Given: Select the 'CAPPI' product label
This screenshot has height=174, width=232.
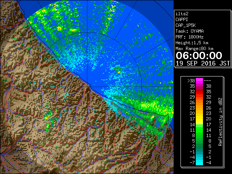Looking at the screenshot, I should pos(182,20).
